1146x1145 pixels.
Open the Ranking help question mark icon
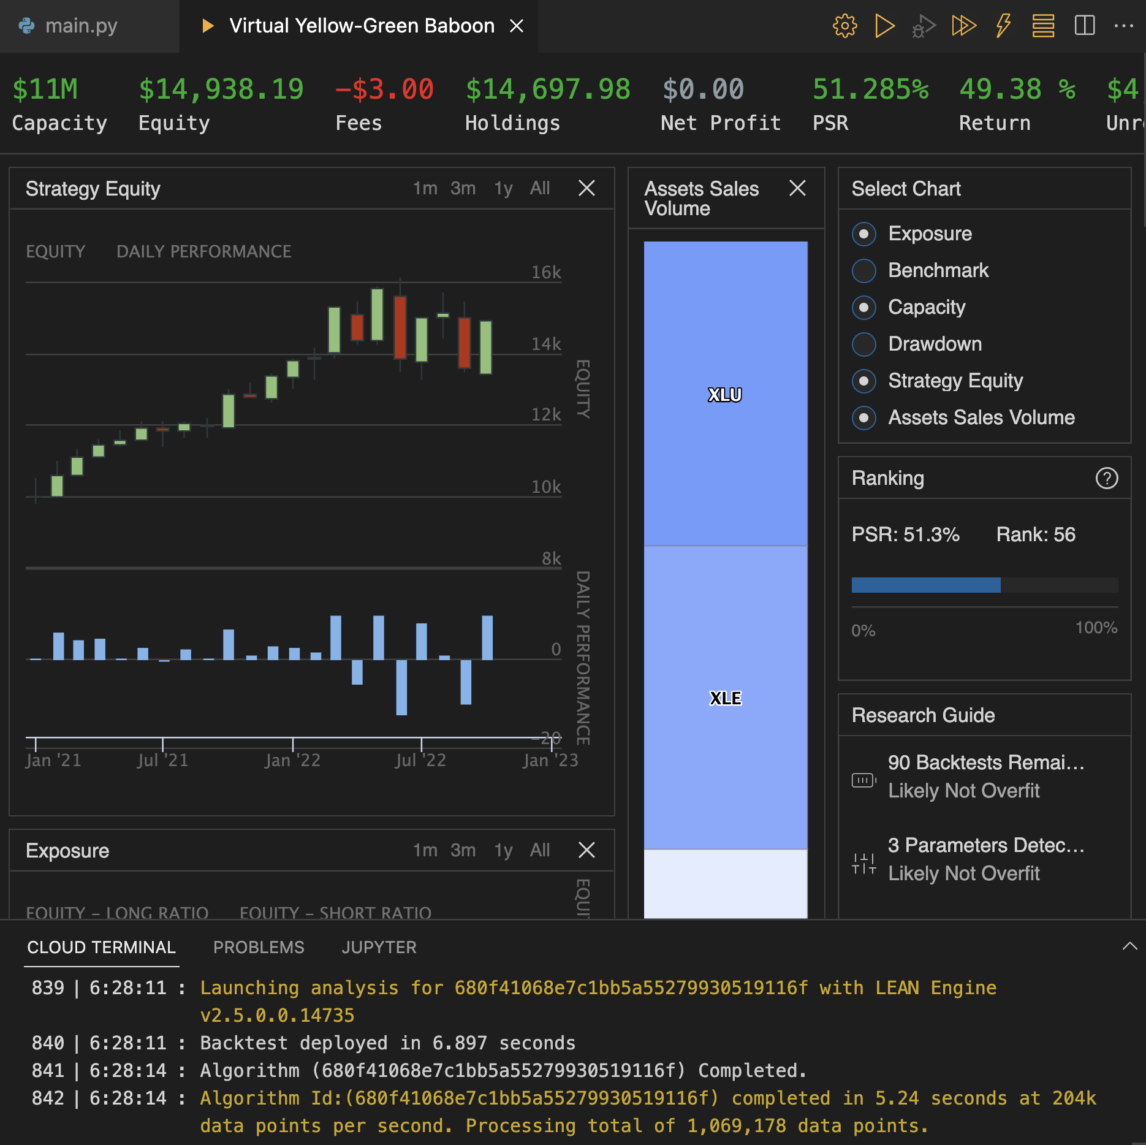[1107, 479]
